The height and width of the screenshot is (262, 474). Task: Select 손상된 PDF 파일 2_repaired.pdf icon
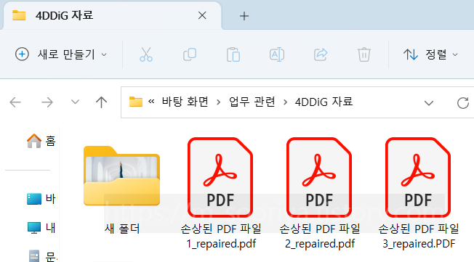[x=319, y=178]
